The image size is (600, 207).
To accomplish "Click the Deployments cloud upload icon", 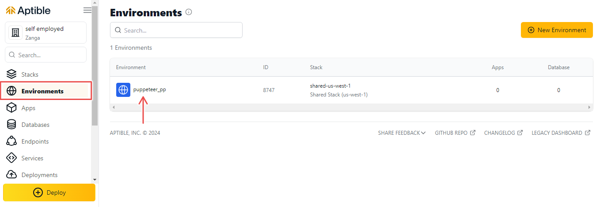I will (12, 175).
